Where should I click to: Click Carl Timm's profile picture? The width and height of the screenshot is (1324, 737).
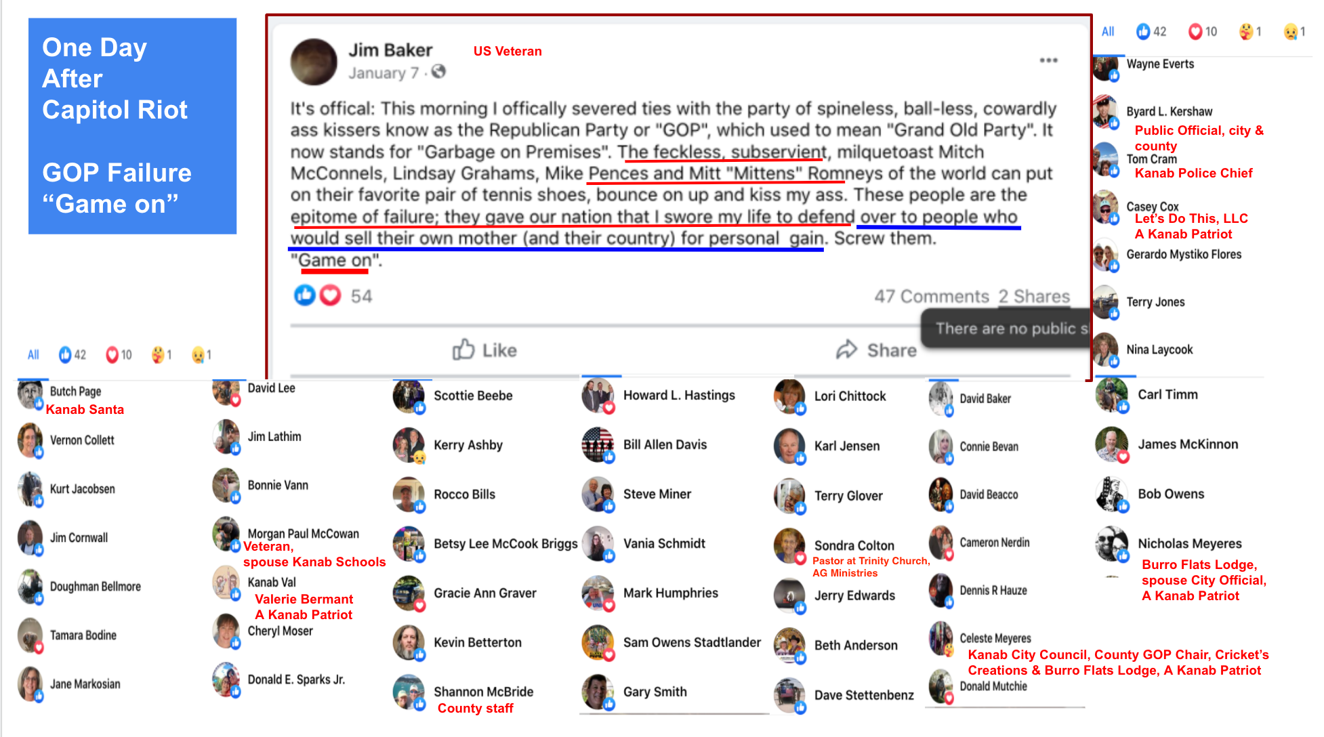[1111, 395]
